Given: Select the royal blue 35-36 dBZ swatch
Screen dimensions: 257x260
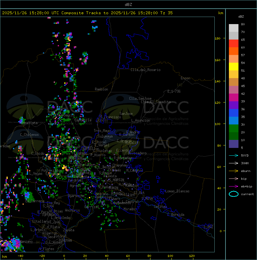Looking at the screenshot, I should pos(234,113).
